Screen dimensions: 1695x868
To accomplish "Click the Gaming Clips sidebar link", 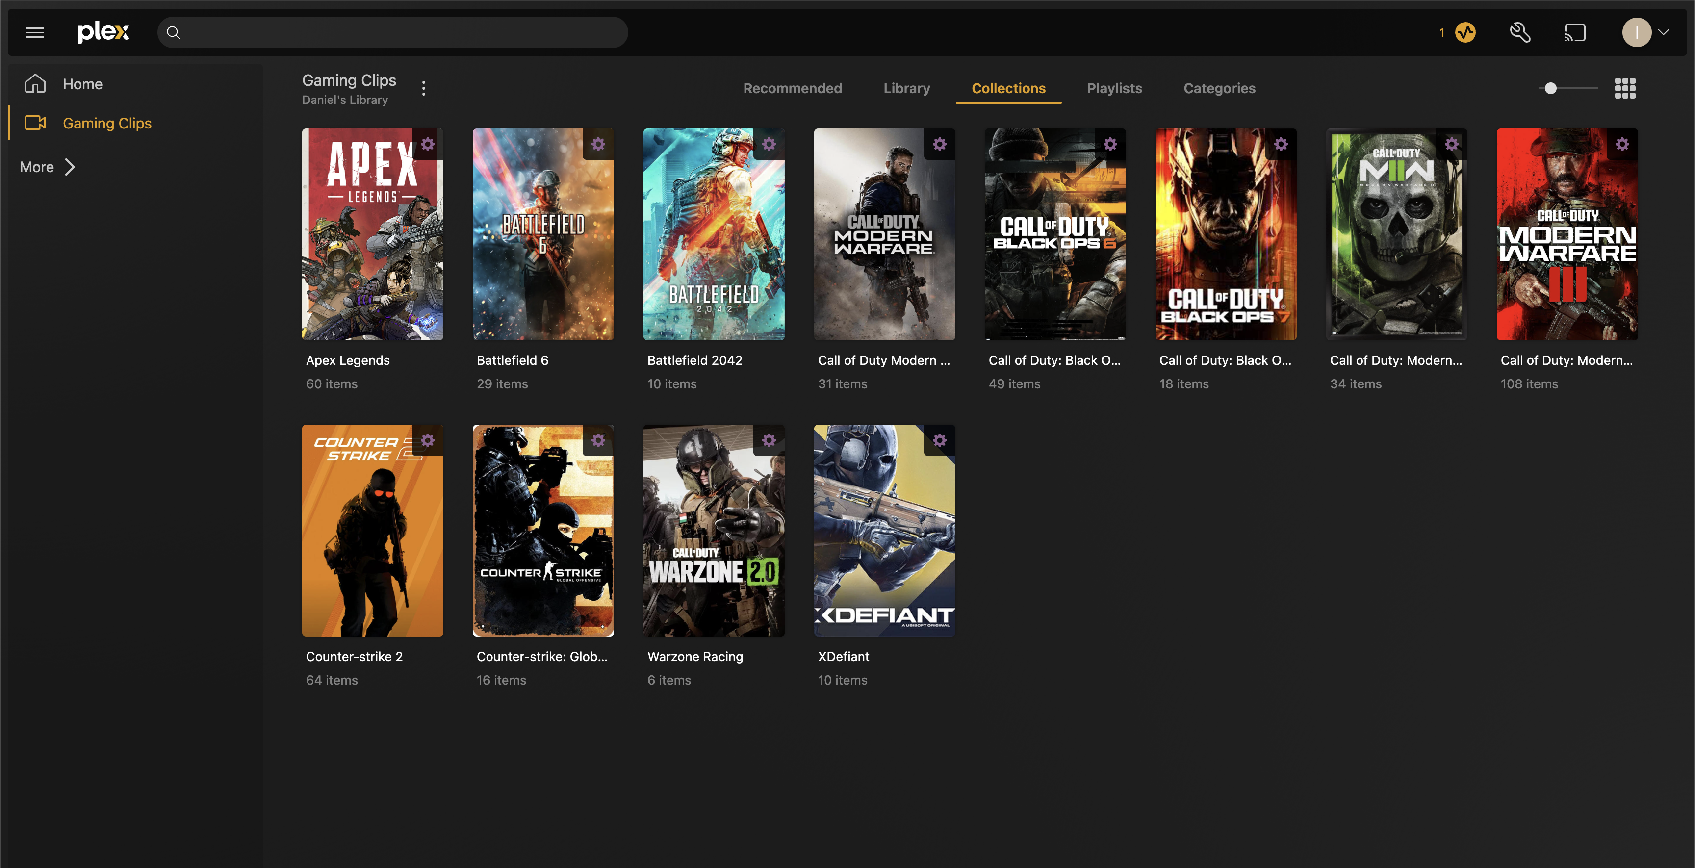I will [106, 123].
